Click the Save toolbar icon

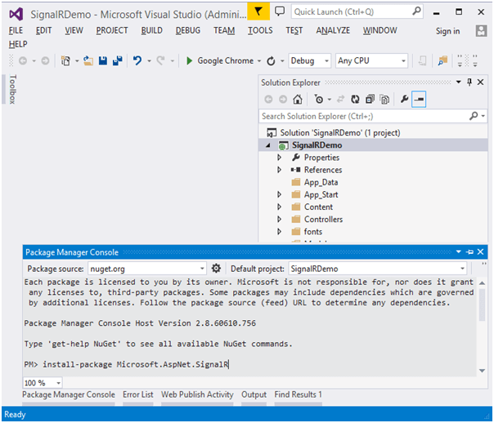point(103,60)
